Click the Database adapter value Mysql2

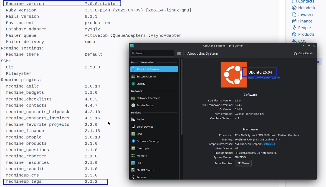pyautogui.click(x=92, y=29)
